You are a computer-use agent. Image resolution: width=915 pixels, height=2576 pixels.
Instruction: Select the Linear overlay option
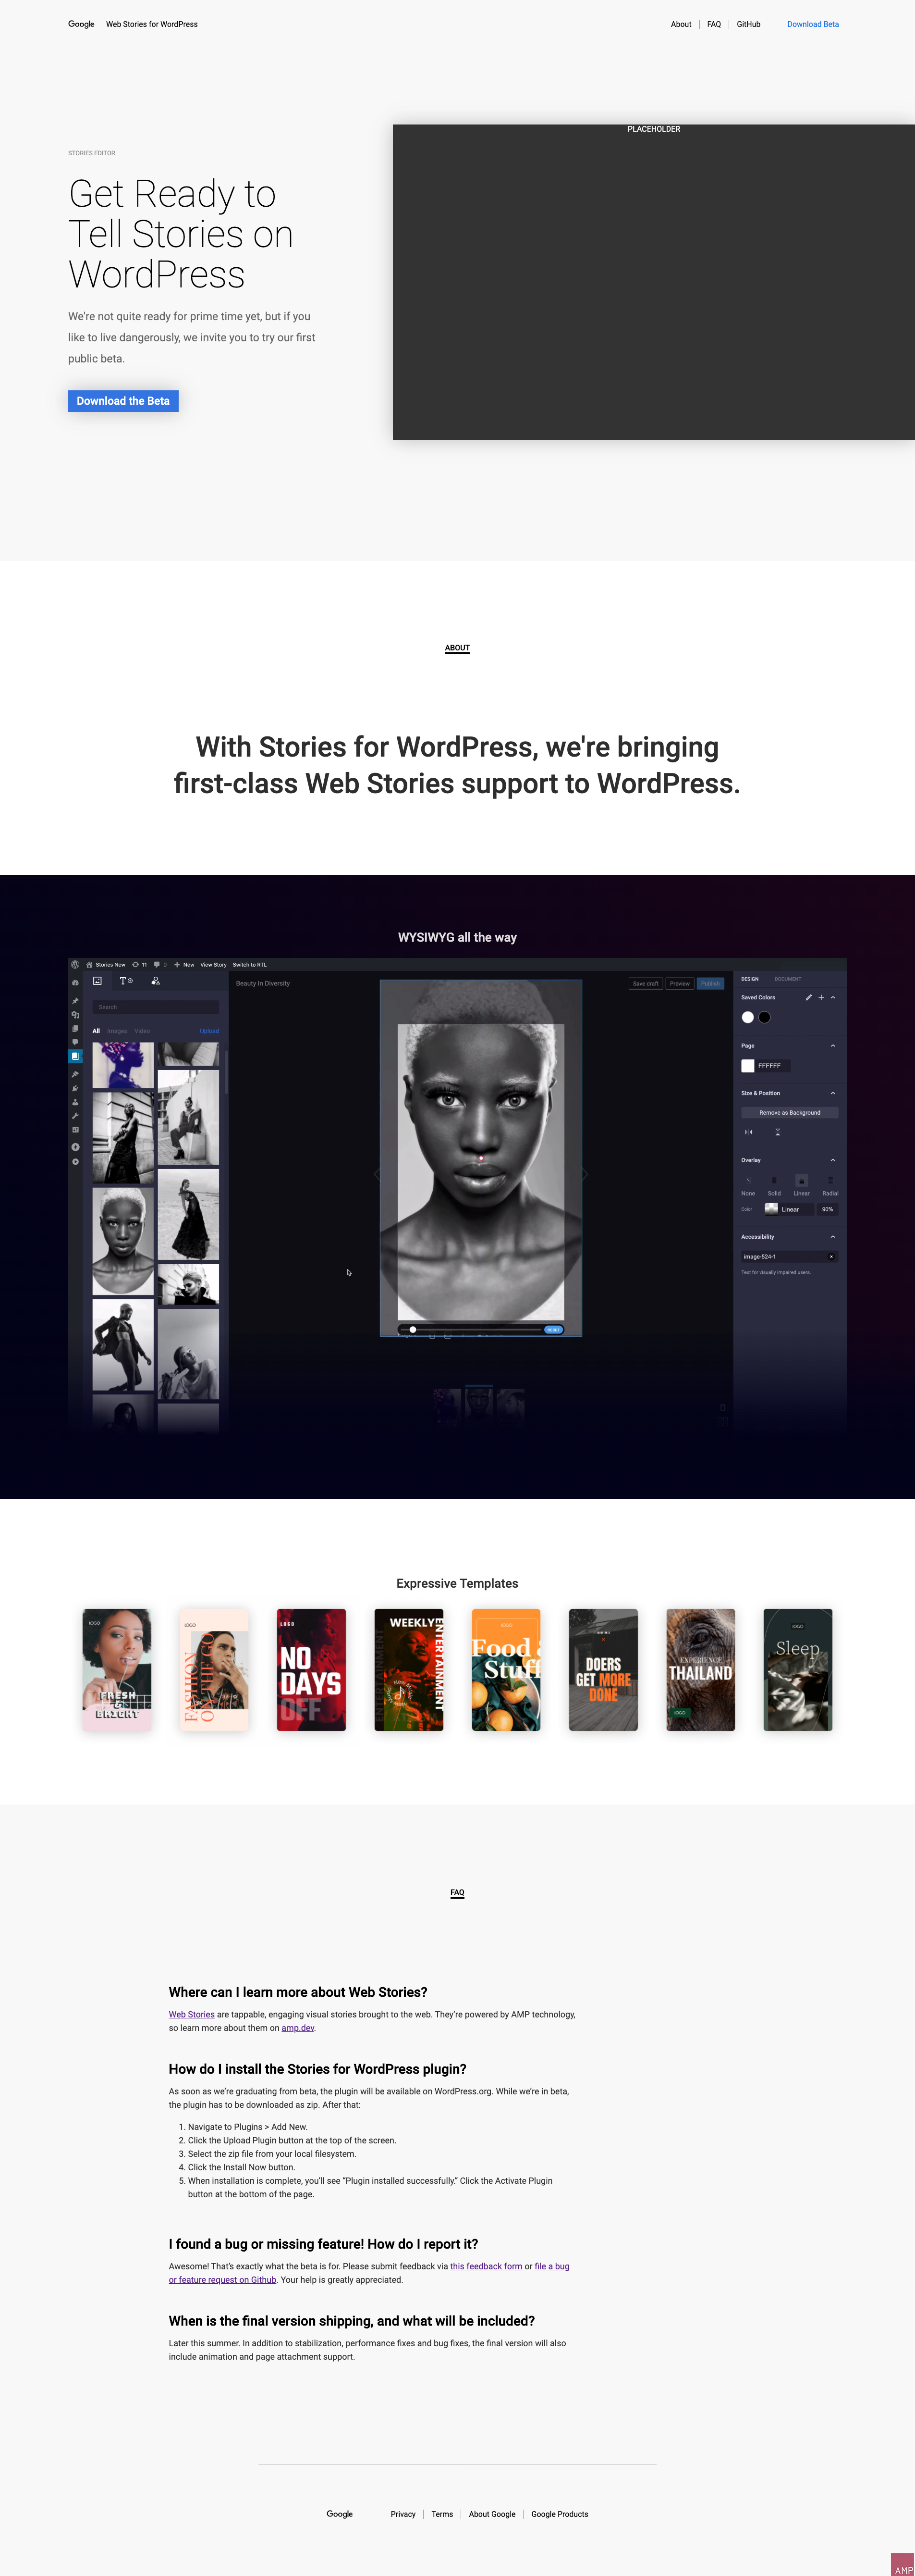[801, 1186]
